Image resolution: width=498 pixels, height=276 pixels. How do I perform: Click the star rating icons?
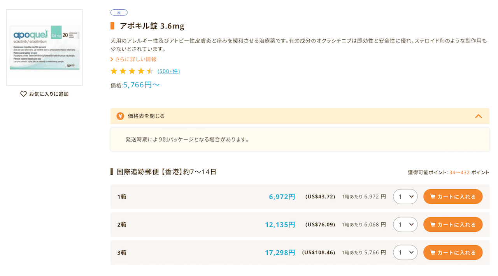point(132,71)
